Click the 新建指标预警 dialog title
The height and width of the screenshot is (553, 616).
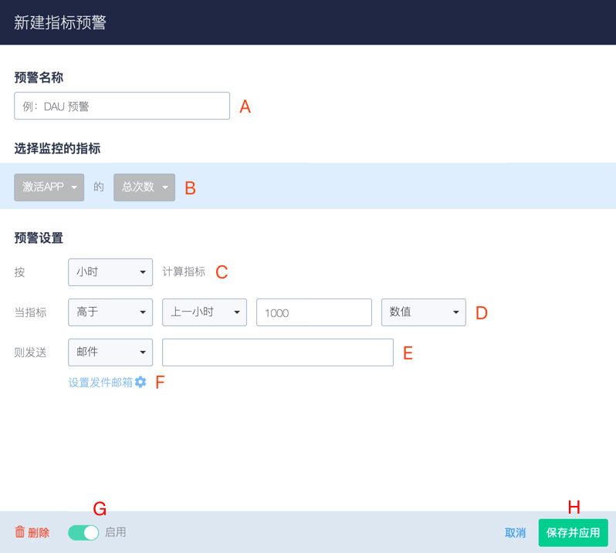point(60,22)
